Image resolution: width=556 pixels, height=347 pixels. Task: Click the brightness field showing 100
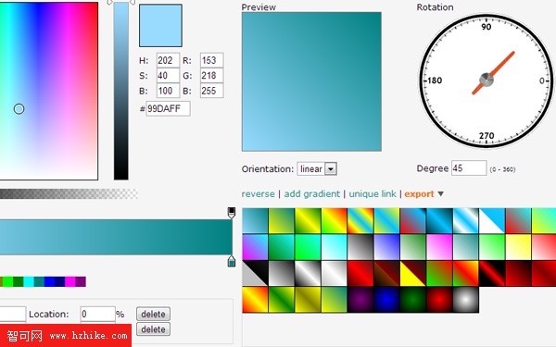168,91
